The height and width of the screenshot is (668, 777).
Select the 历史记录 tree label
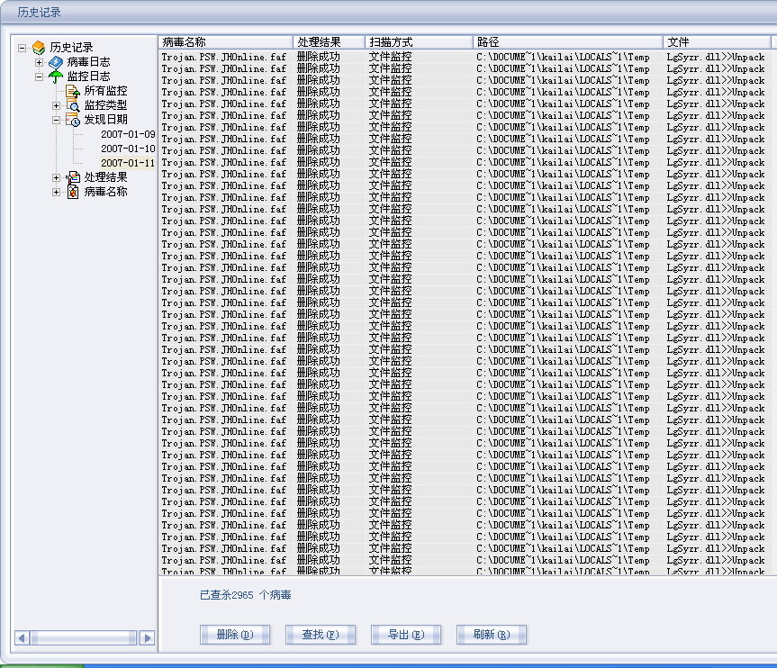point(71,48)
